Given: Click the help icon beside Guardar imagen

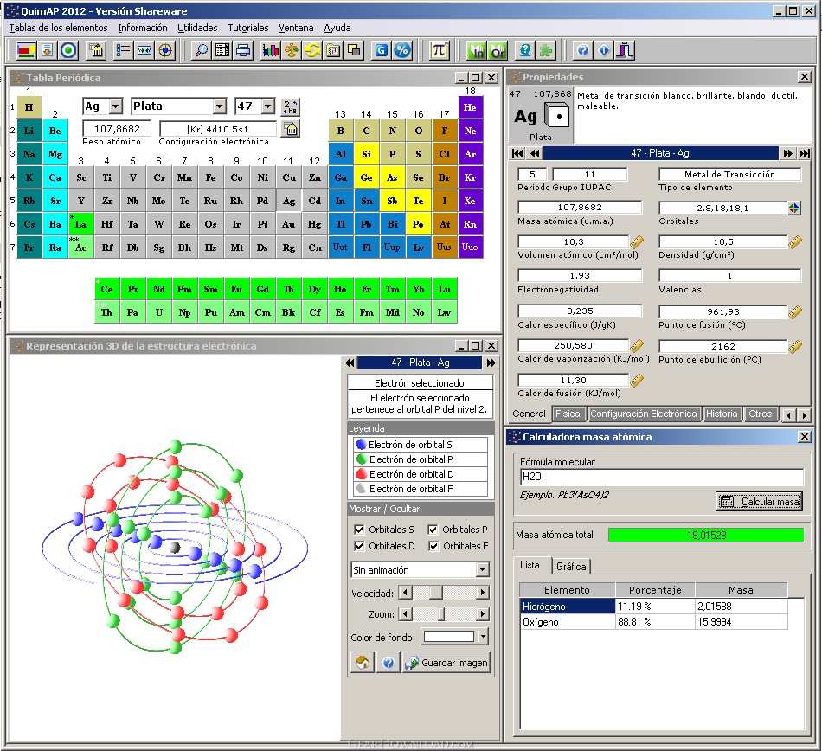Looking at the screenshot, I should coord(388,663).
